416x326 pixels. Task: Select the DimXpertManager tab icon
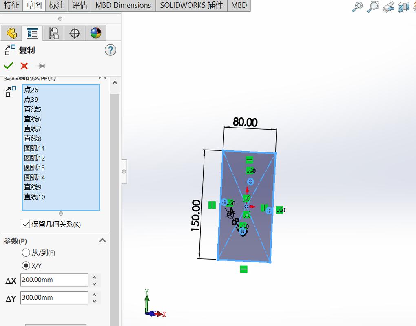coord(74,33)
